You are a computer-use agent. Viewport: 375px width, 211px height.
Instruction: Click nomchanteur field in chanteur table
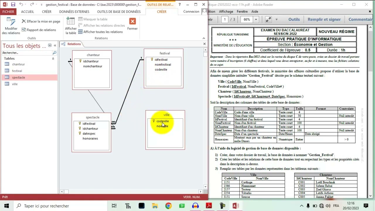coord(93,66)
